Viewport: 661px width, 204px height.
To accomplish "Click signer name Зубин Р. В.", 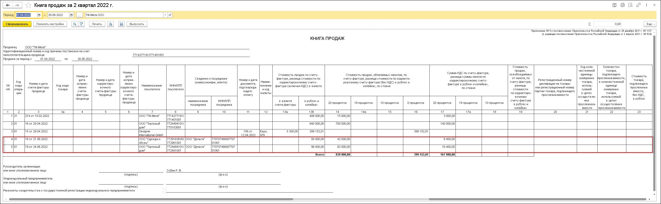I will tap(174, 170).
